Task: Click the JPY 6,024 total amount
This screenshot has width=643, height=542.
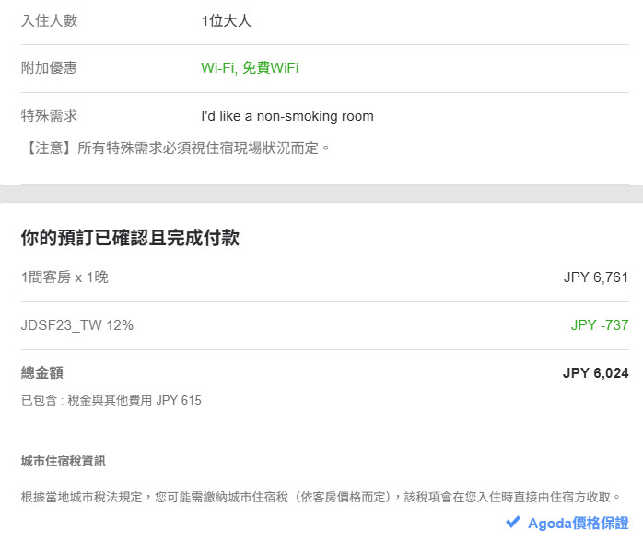Action: (595, 373)
